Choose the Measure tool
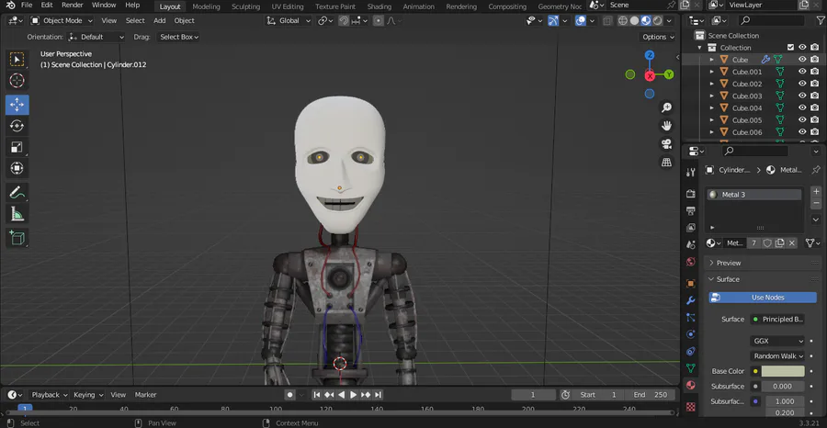 click(x=17, y=213)
